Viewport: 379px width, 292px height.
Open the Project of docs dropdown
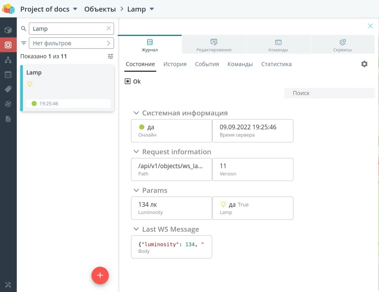[x=75, y=9]
